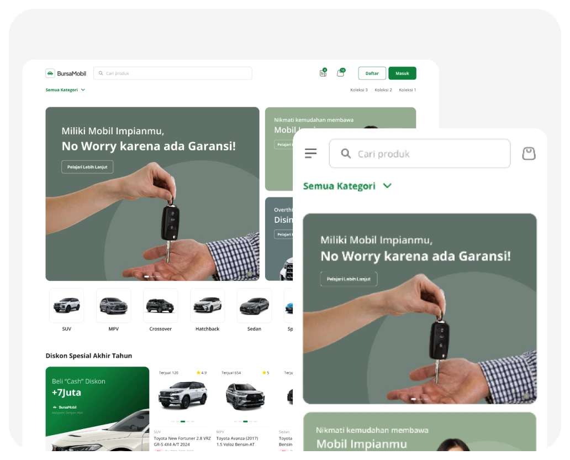Expand the mobile Semua Kategori dropdown
This screenshot has width=570, height=460.
click(347, 186)
